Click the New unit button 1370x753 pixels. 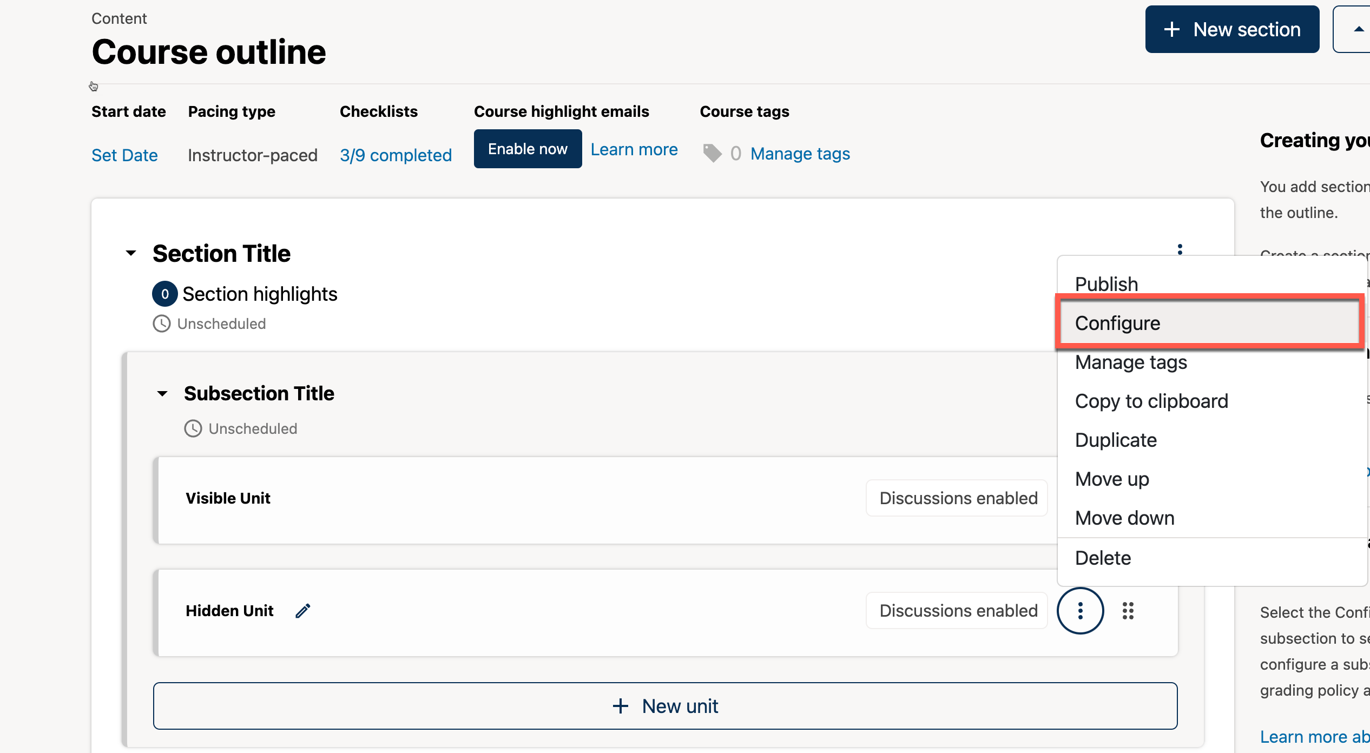coord(665,706)
